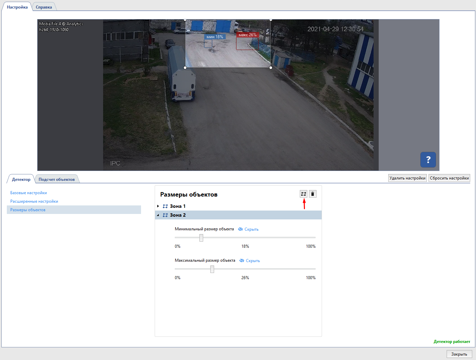Click the Сбросить настройки button
Viewport: 476px width, 360px height.
point(449,178)
